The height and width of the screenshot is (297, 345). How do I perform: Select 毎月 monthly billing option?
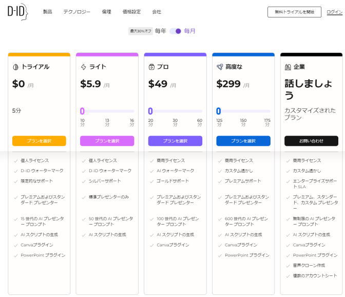(x=189, y=31)
